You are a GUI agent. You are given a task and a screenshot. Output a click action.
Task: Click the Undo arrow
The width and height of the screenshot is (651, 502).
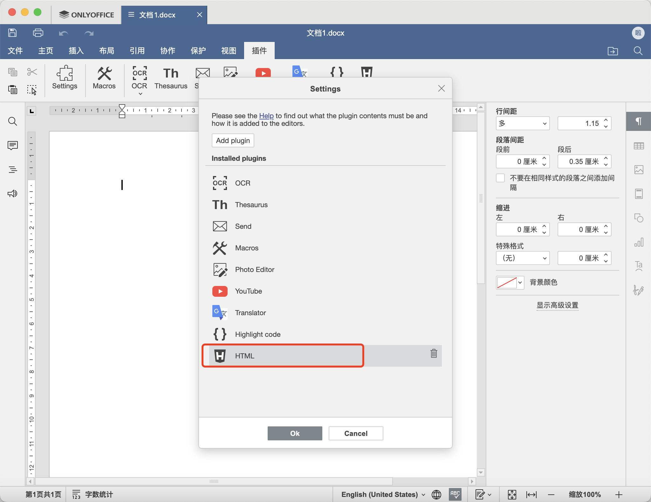tap(64, 33)
